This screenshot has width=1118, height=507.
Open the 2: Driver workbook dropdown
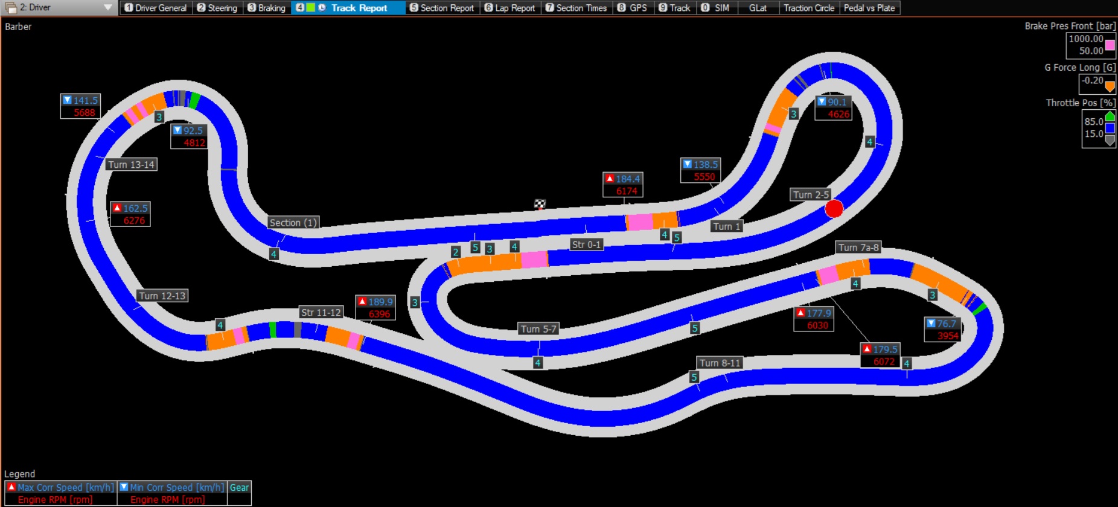107,8
